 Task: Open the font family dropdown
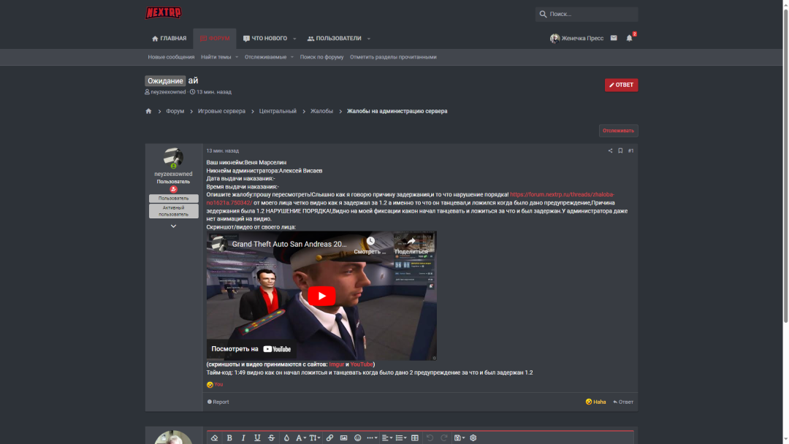click(x=301, y=438)
